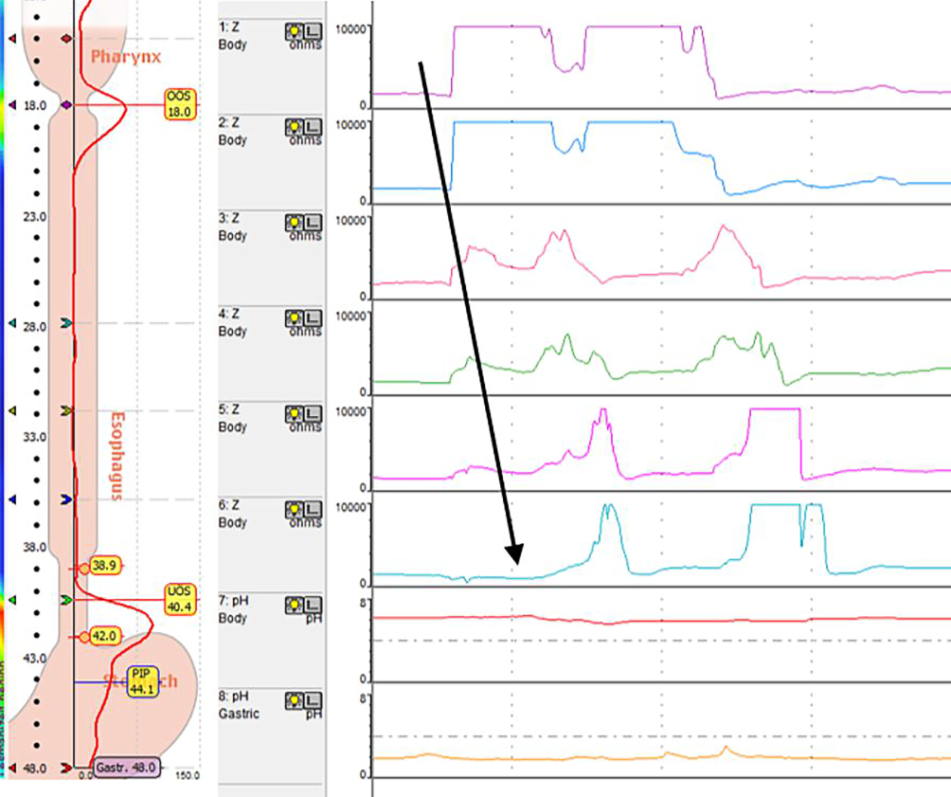Toggle the lightbulb for channel 7: pH Body
This screenshot has height=797, width=951.
tap(295, 606)
